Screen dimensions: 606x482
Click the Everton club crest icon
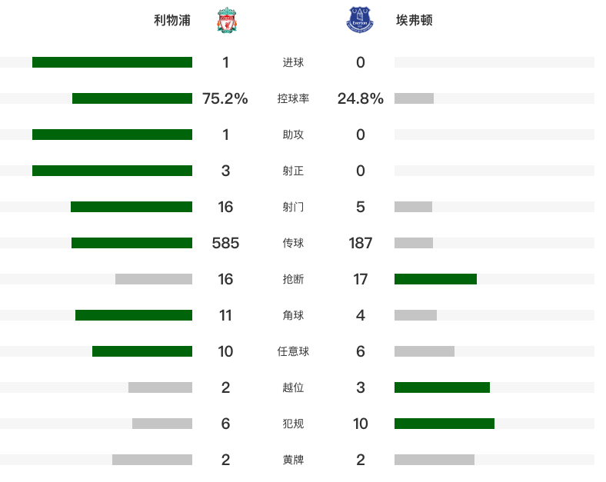pos(360,19)
